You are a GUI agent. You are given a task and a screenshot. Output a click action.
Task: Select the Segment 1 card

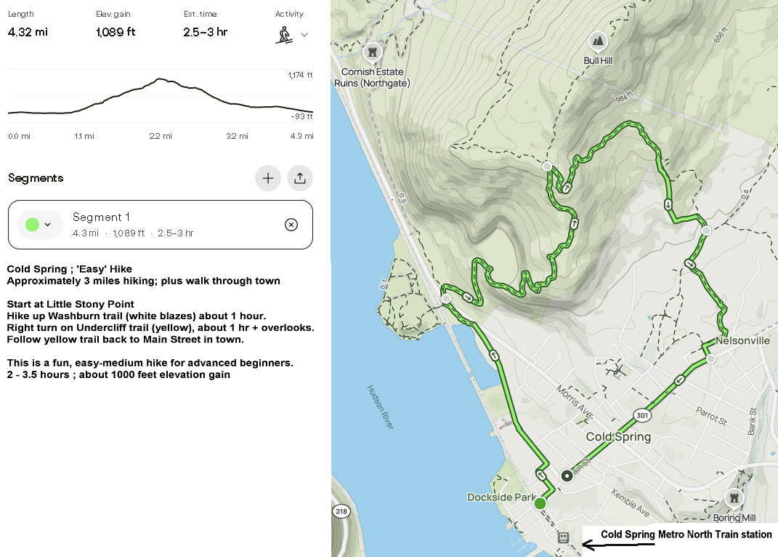point(160,225)
